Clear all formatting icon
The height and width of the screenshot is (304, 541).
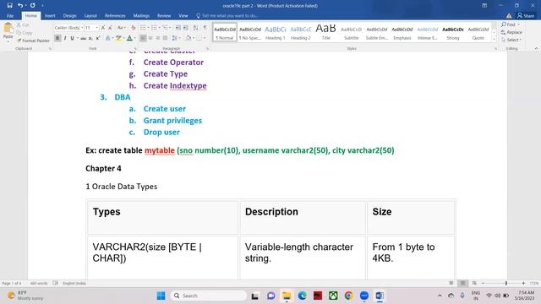134,28
